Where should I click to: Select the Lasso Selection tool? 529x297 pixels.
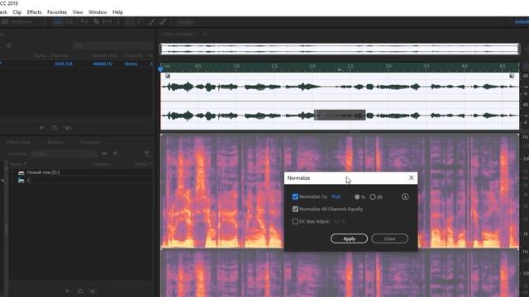pos(141,22)
